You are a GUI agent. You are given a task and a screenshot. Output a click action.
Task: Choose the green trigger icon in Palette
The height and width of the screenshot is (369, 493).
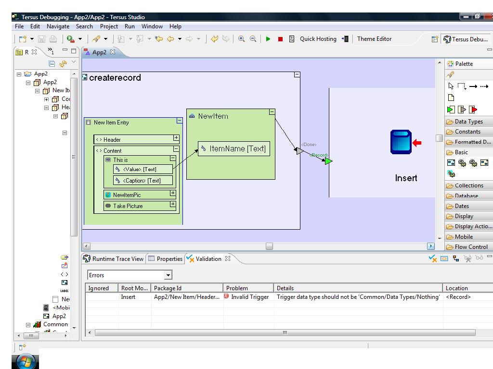(x=451, y=109)
